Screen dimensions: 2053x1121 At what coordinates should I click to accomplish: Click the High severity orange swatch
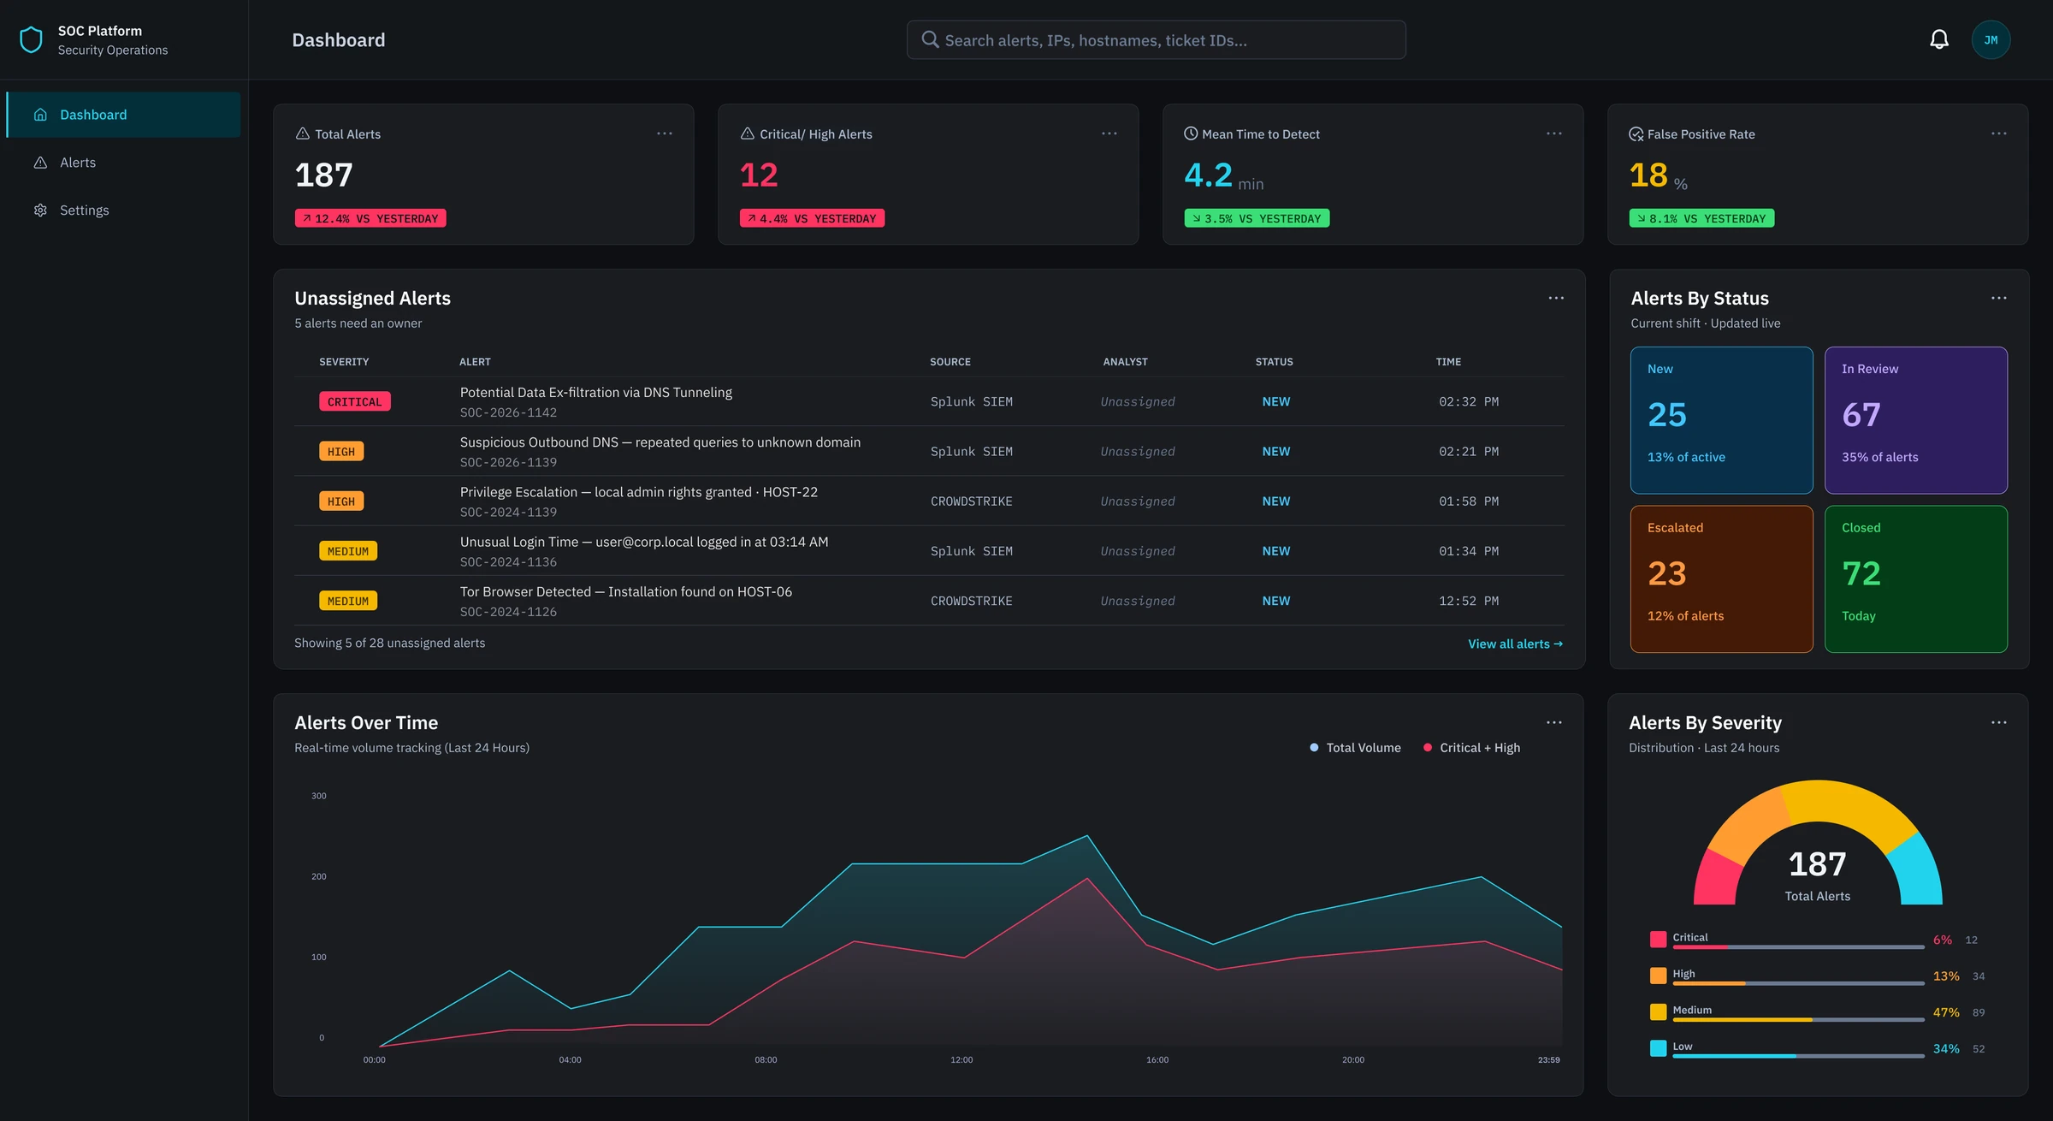tap(1658, 976)
